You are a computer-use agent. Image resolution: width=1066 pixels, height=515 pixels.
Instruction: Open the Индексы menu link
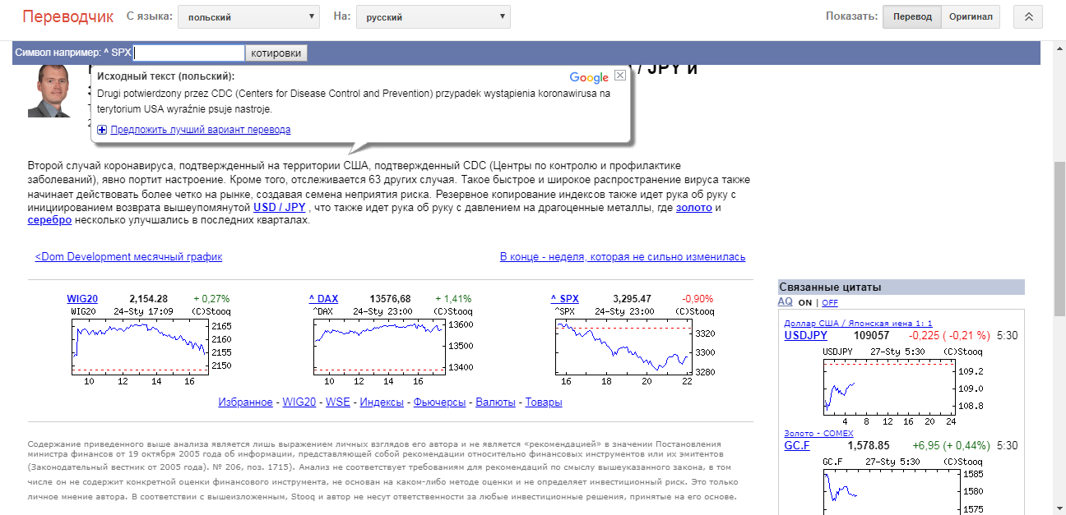[x=382, y=402]
